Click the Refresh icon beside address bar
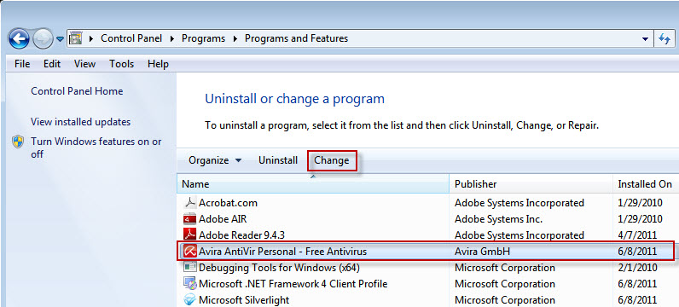 (x=664, y=38)
